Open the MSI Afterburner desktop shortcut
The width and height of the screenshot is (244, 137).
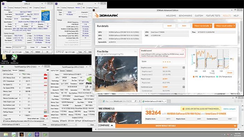point(14,58)
